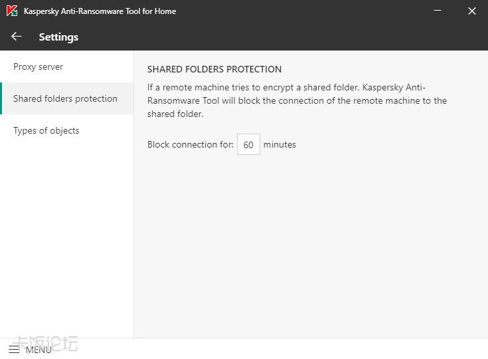Click the 'minutes' unit label
488x359 pixels.
[x=280, y=144]
